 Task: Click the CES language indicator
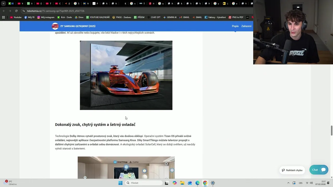pos(300,183)
